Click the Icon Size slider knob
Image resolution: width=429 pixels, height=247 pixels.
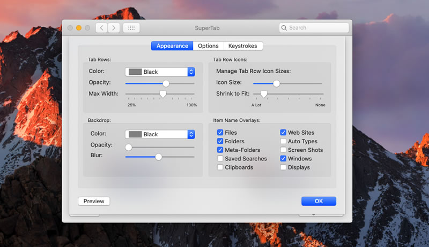pyautogui.click(x=276, y=83)
